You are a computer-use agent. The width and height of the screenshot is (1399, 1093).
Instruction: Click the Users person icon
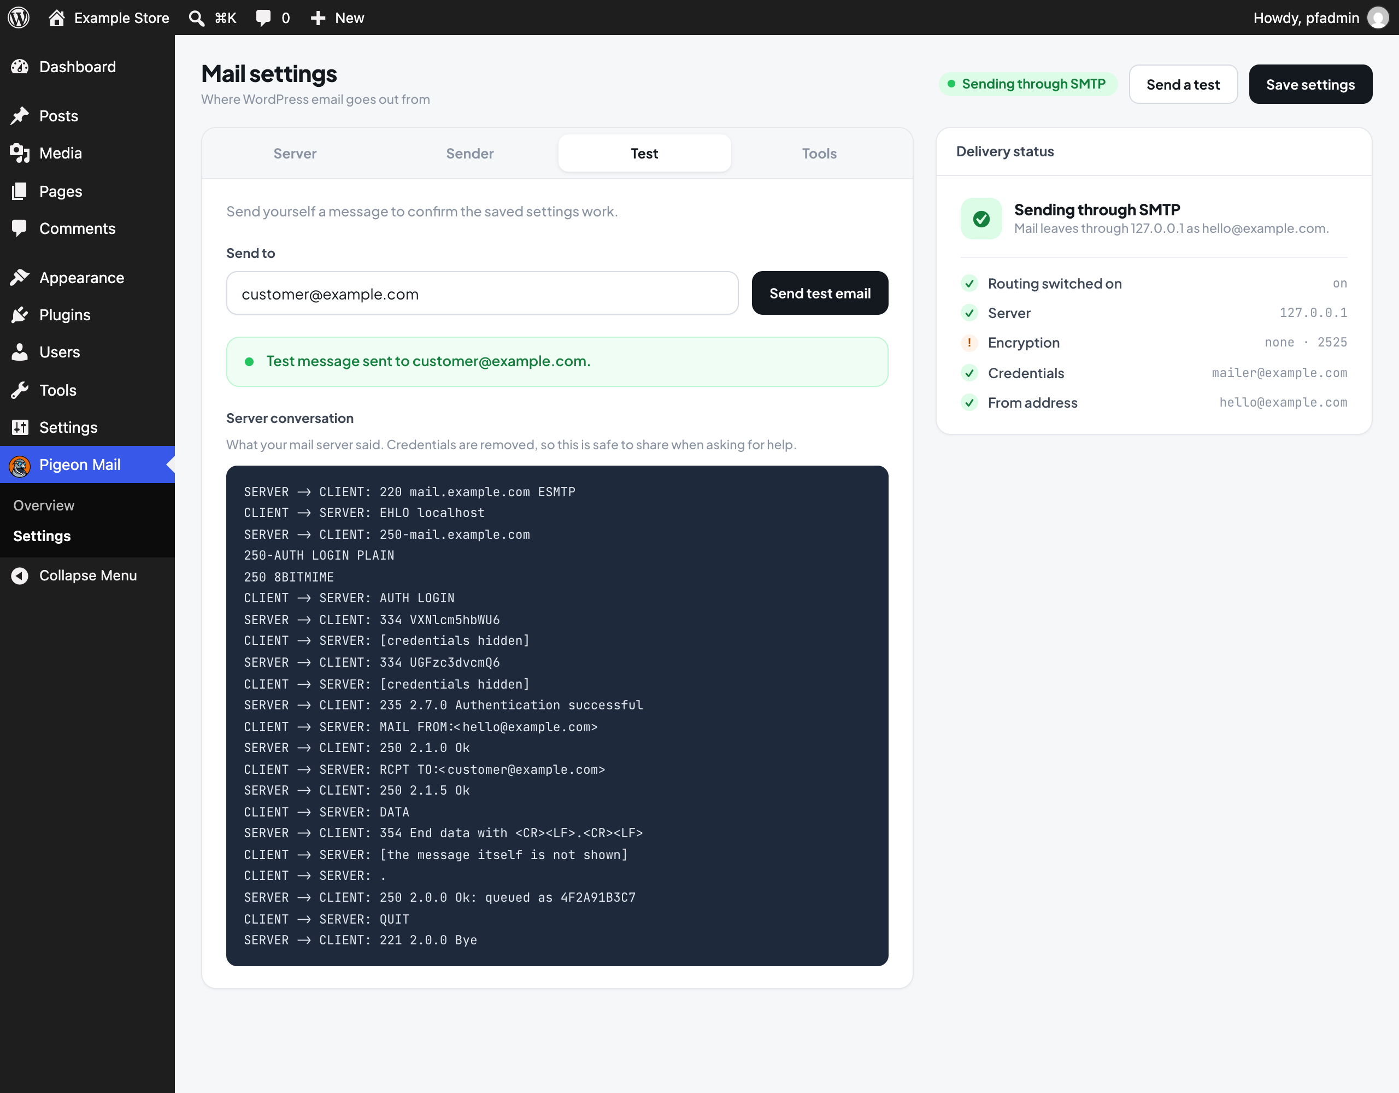pyautogui.click(x=20, y=352)
